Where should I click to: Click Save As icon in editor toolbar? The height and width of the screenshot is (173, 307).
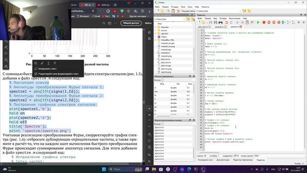[215, 23]
